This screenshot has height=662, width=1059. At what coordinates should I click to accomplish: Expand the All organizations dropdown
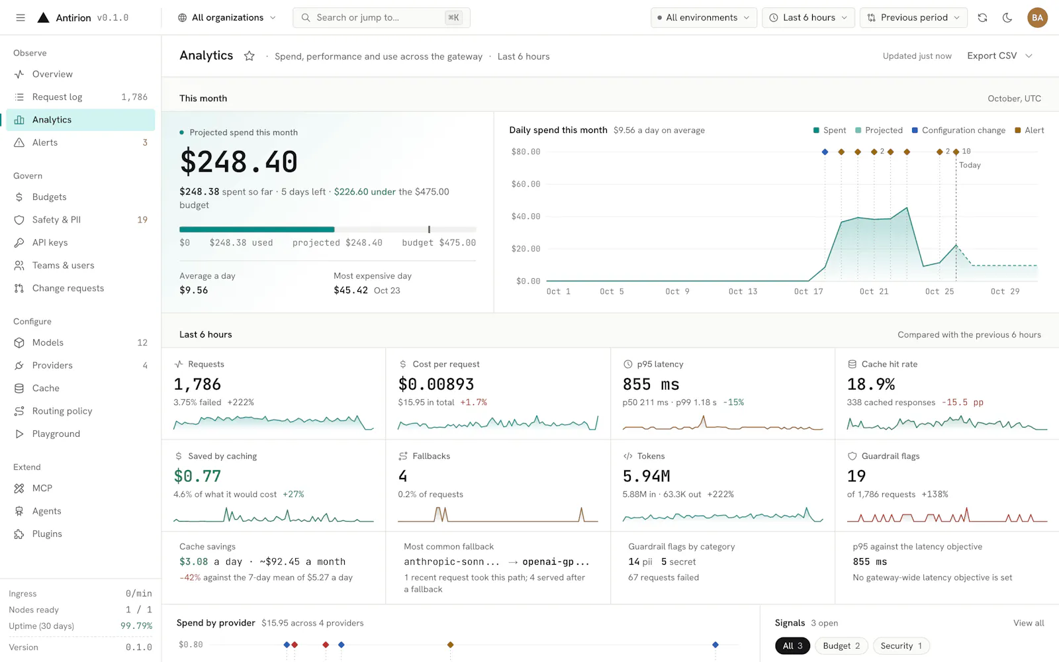click(227, 18)
